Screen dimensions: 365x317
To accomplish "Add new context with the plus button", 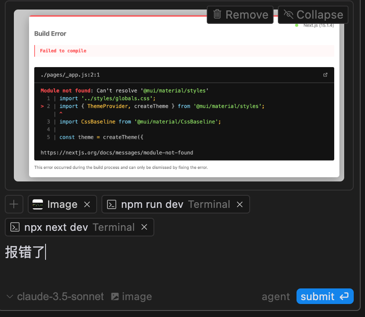I will [x=14, y=204].
